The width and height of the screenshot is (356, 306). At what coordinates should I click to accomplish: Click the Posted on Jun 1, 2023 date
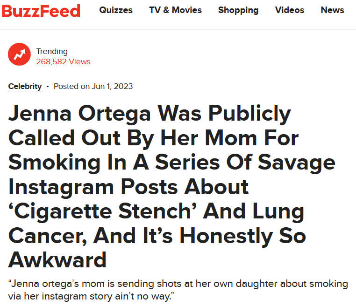click(x=93, y=87)
